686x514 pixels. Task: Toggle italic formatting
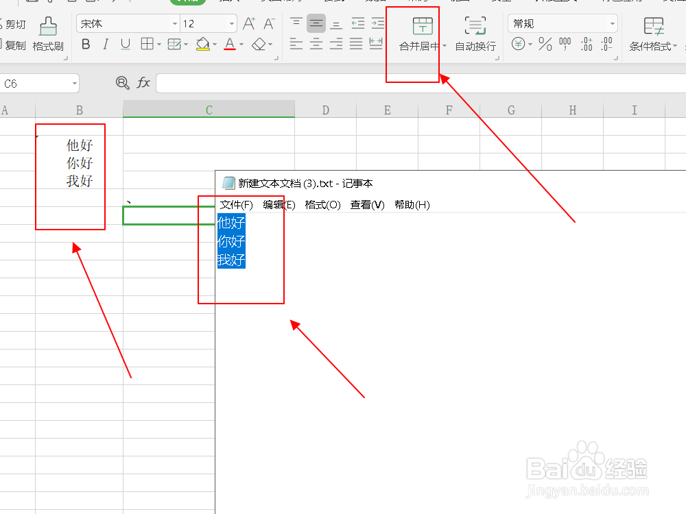104,43
